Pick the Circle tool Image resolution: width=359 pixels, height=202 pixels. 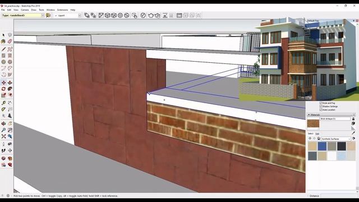[3, 62]
